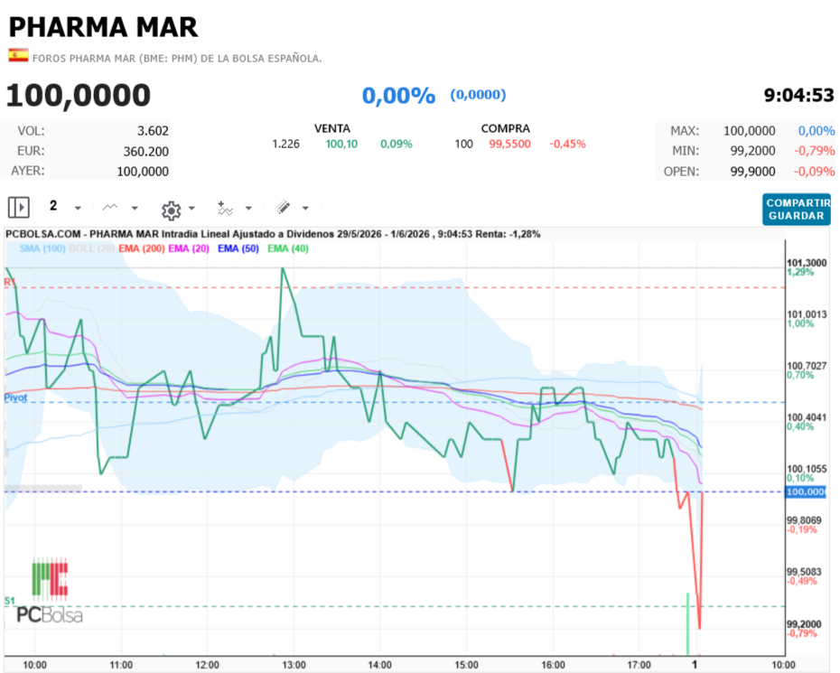Click the OPEN change -0,09%
840x673 pixels.
pyautogui.click(x=815, y=172)
